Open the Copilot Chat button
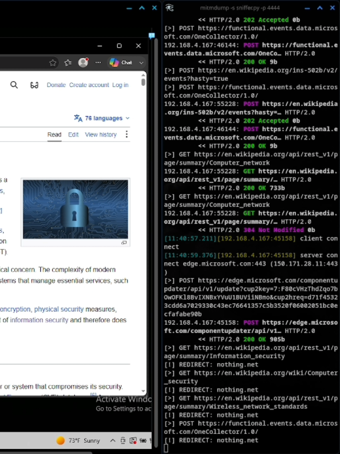 (x=121, y=63)
